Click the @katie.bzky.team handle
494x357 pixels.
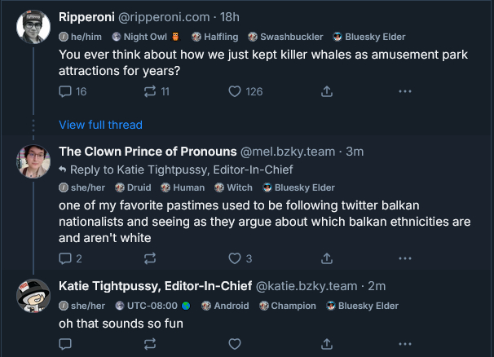click(x=307, y=286)
